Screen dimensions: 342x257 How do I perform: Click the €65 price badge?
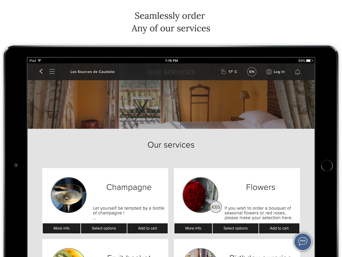click(216, 207)
